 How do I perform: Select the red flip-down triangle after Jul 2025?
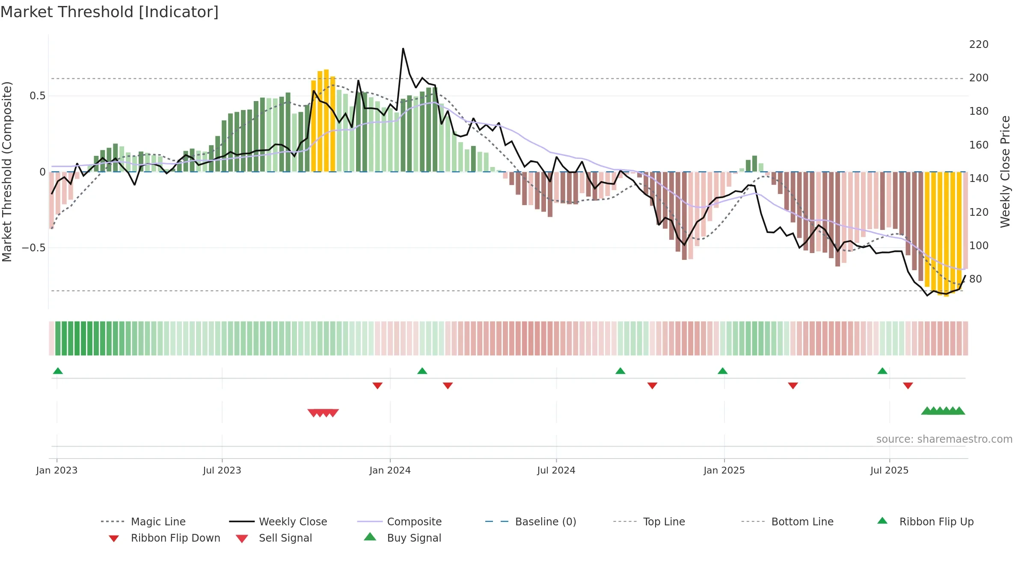tap(908, 386)
